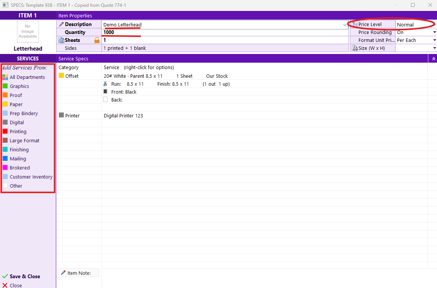Select the Finishing department label

coord(19,150)
